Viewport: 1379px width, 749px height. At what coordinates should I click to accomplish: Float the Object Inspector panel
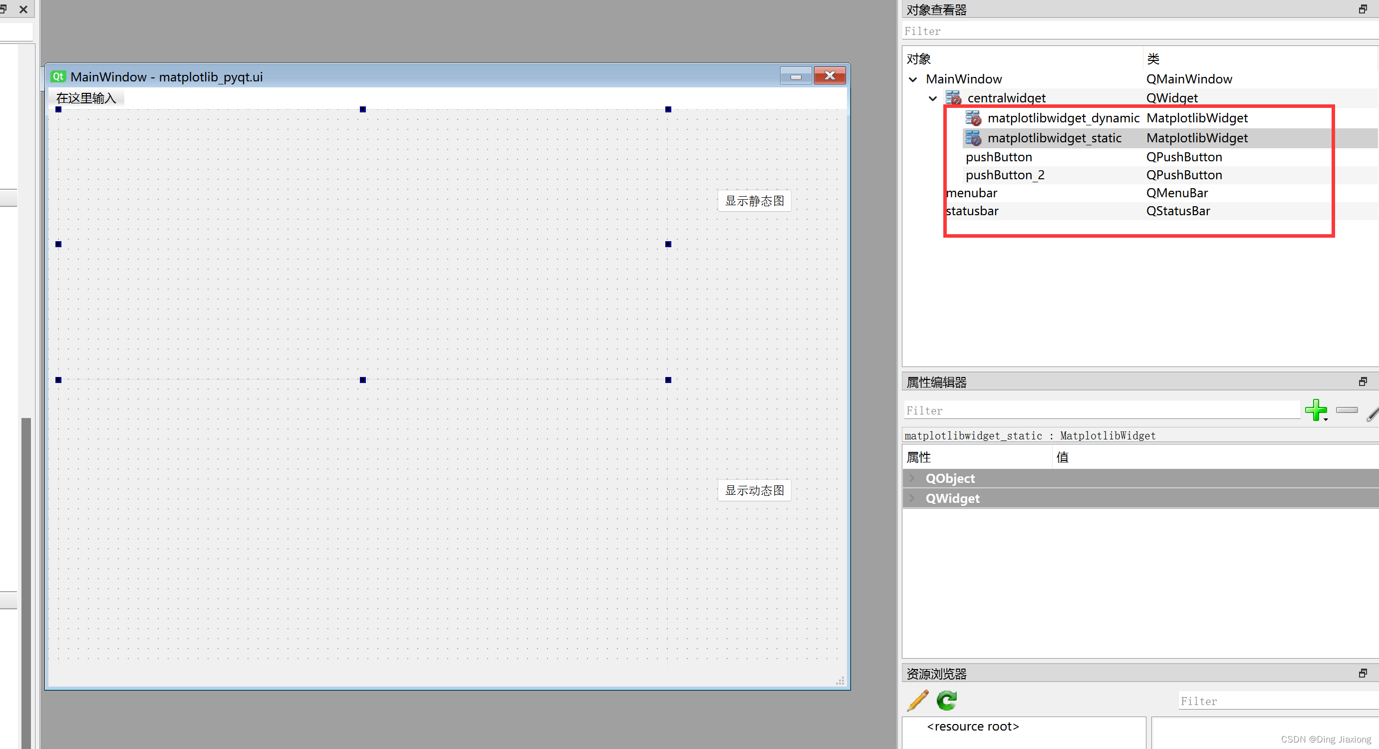click(x=1363, y=9)
